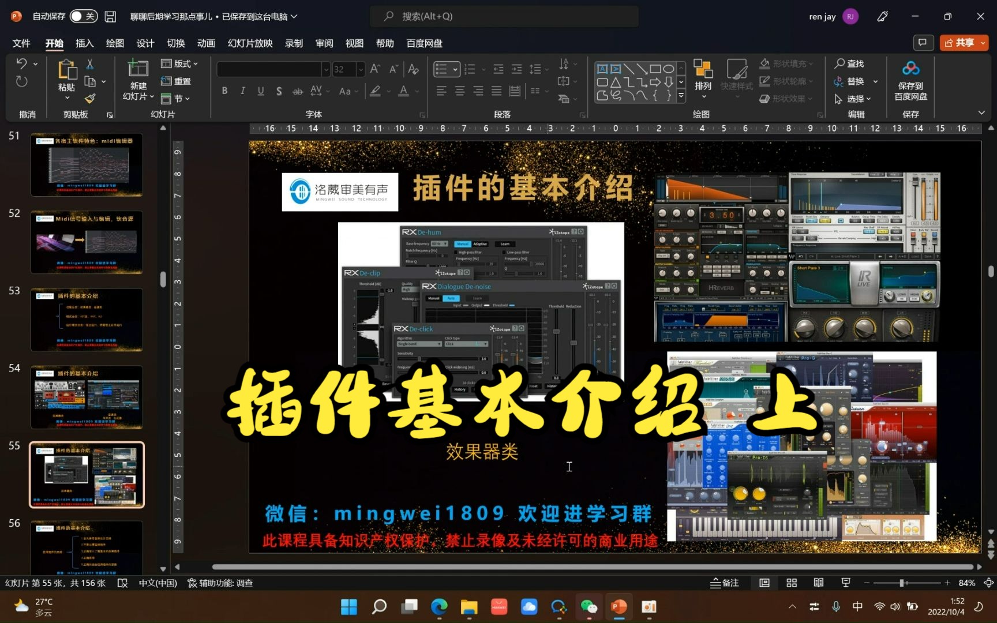This screenshot has width=997, height=623.
Task: Click the Cut scissors icon
Action: [x=90, y=64]
